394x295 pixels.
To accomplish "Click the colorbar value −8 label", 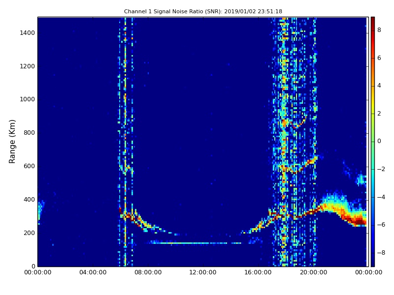I will pyautogui.click(x=381, y=253).
